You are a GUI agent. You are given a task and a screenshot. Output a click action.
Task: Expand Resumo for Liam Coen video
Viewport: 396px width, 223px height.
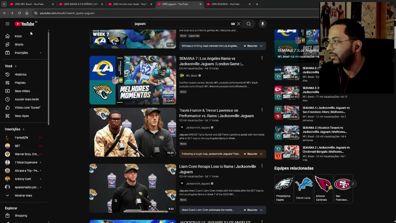pyautogui.click(x=253, y=210)
